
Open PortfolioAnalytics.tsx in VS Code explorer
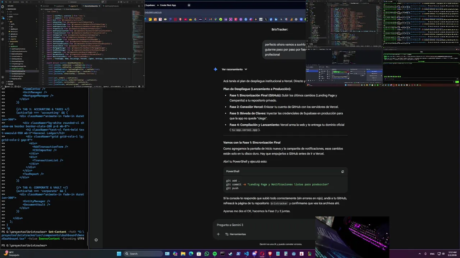[x=18, y=74]
